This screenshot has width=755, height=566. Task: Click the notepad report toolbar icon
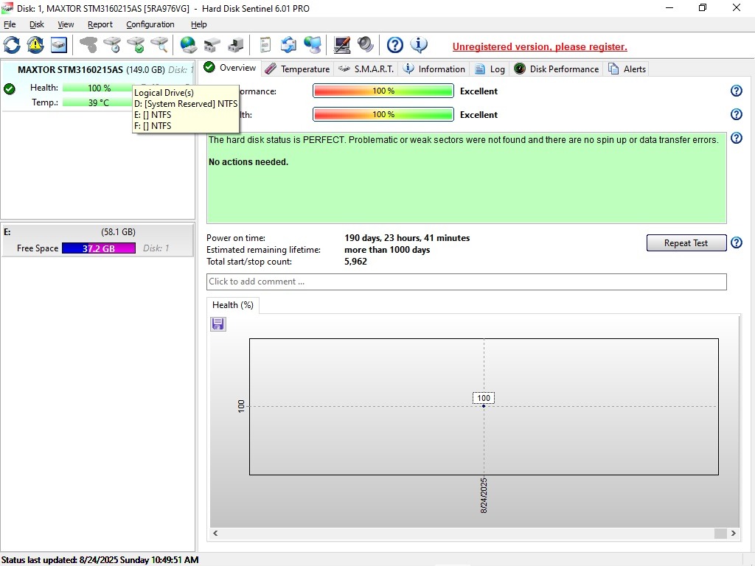tap(265, 45)
